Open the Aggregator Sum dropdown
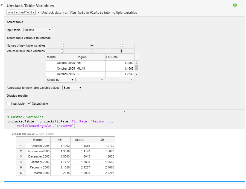246x189 pixels. click(73, 88)
